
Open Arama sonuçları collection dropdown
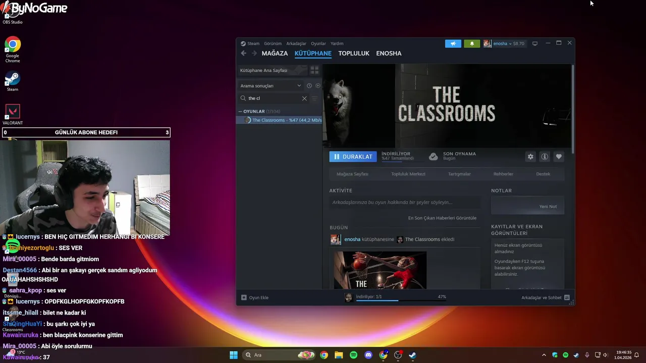point(270,86)
